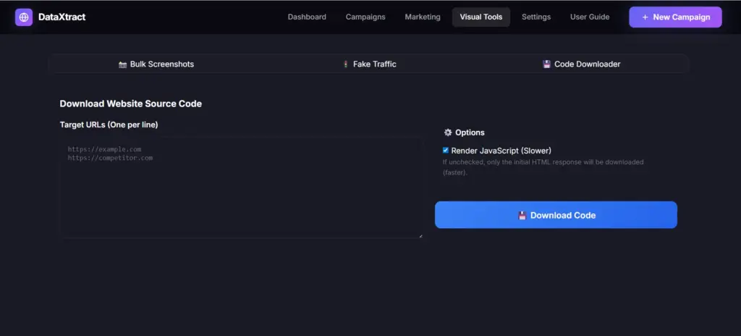Start a New Campaign
741x336 pixels.
(x=675, y=17)
